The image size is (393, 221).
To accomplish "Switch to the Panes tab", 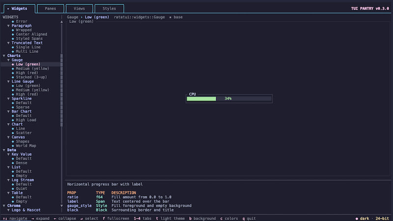I will tap(51, 8).
